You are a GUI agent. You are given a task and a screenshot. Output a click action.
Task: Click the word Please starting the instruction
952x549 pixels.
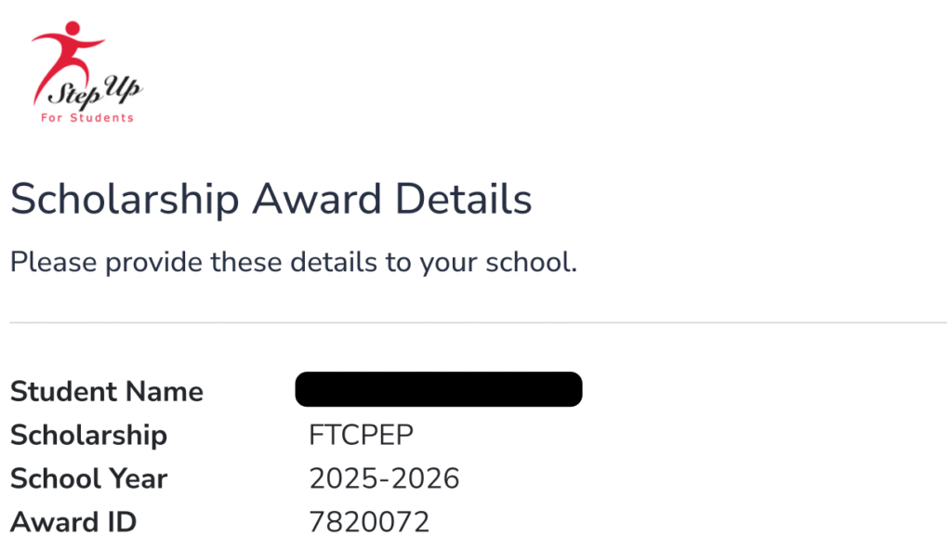53,262
